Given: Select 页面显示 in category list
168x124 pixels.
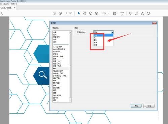Looking at the screenshot, I should (56, 37).
